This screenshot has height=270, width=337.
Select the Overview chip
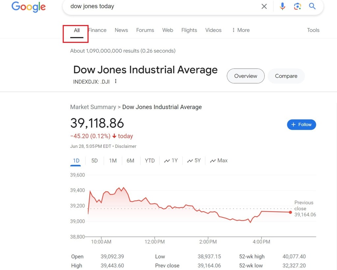pyautogui.click(x=246, y=76)
